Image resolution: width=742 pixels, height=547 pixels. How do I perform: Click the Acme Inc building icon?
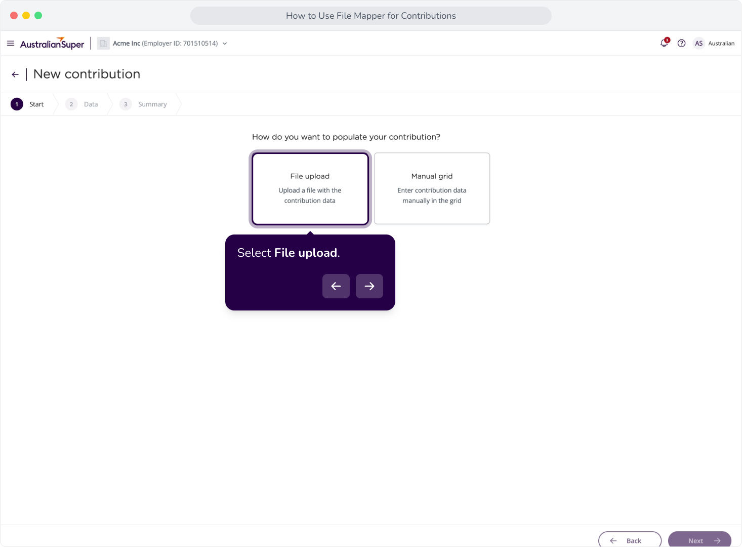(103, 44)
